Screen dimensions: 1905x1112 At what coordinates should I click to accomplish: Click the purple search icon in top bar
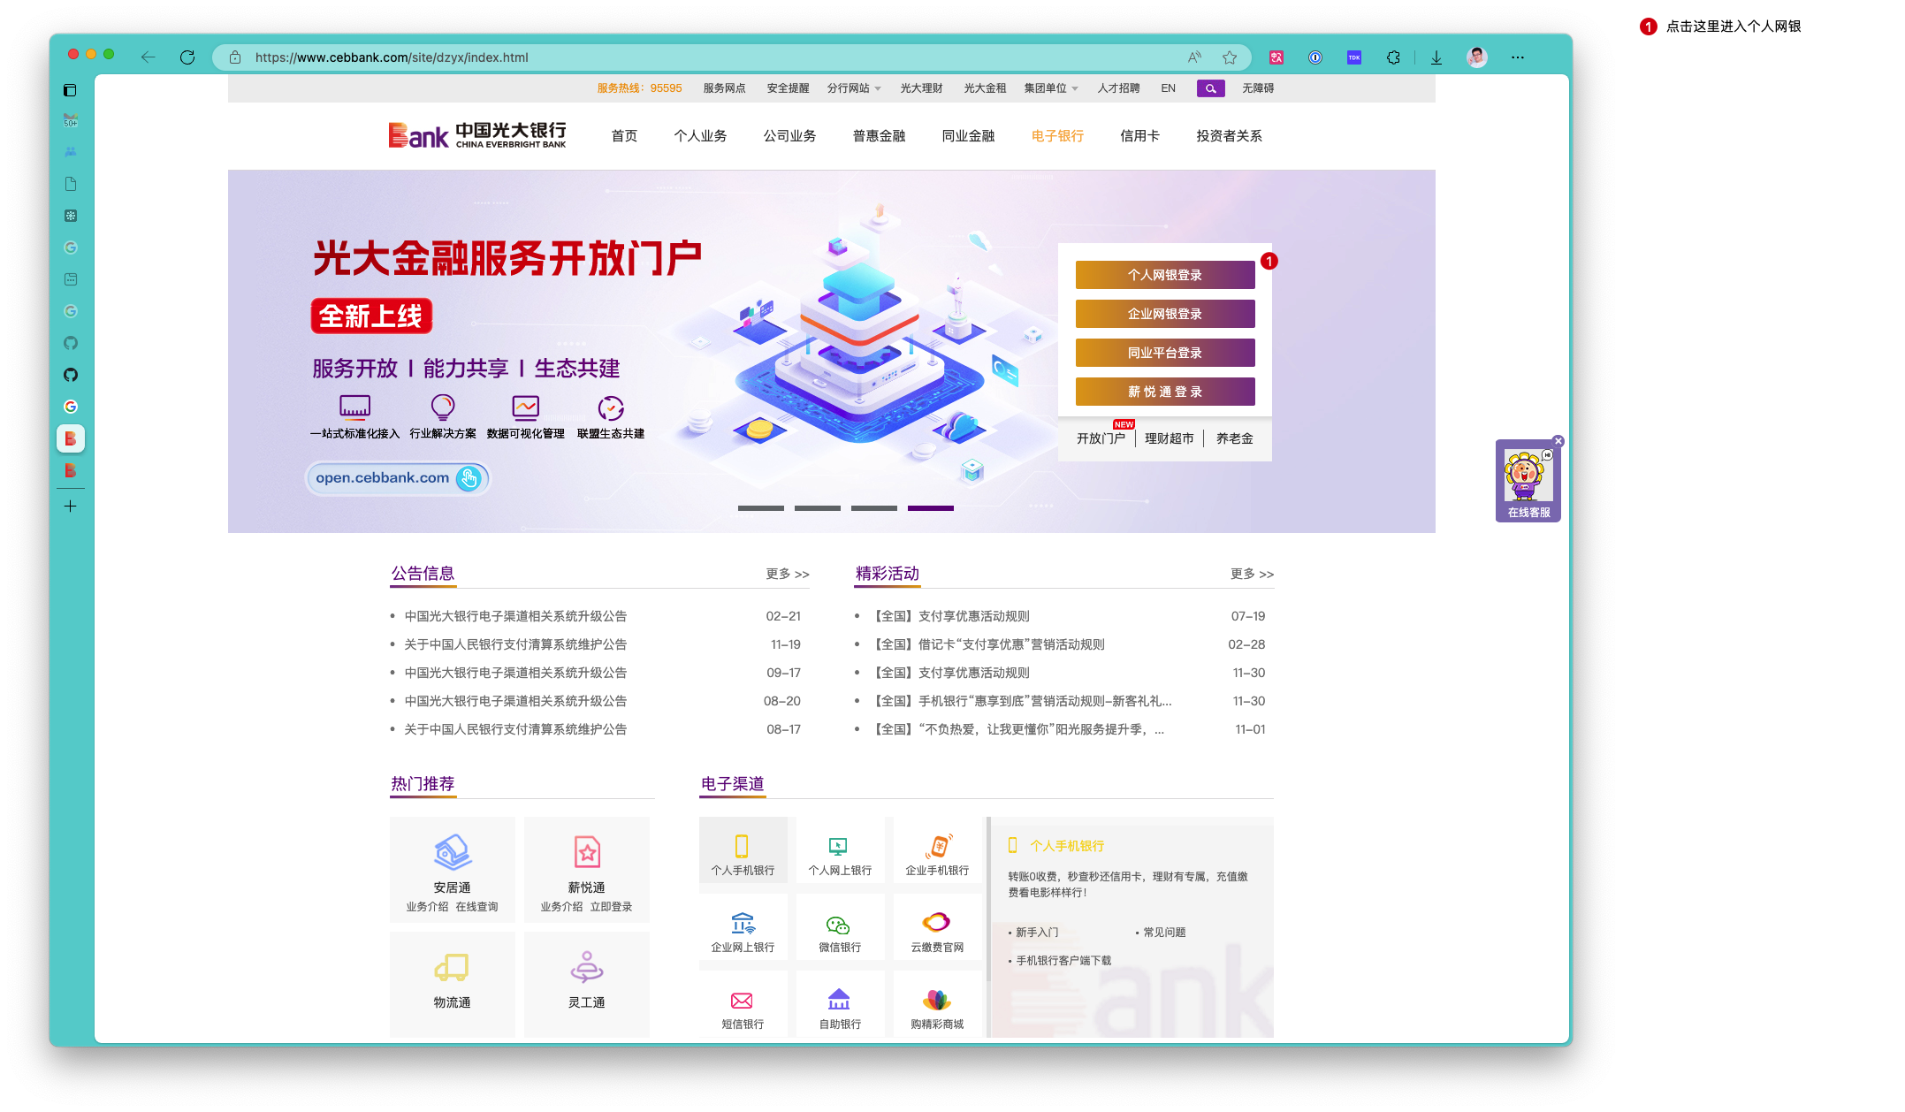pyautogui.click(x=1210, y=88)
